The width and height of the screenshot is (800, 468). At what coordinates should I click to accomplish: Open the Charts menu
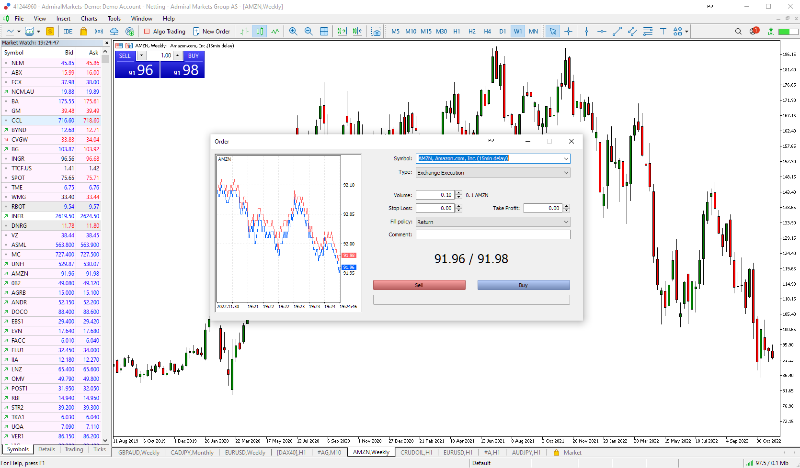click(89, 19)
